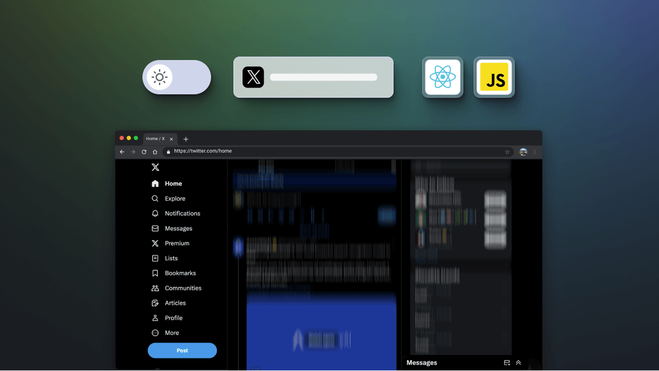Reload the page with refresh icon
This screenshot has width=659, height=371.
(x=144, y=151)
